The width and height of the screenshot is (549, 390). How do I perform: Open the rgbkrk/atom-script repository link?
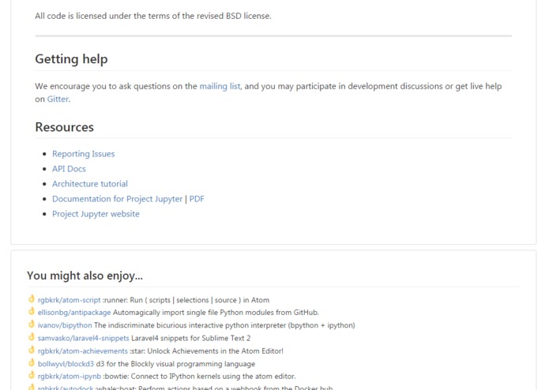click(69, 300)
